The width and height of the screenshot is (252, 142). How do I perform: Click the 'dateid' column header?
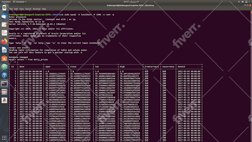[181, 67]
